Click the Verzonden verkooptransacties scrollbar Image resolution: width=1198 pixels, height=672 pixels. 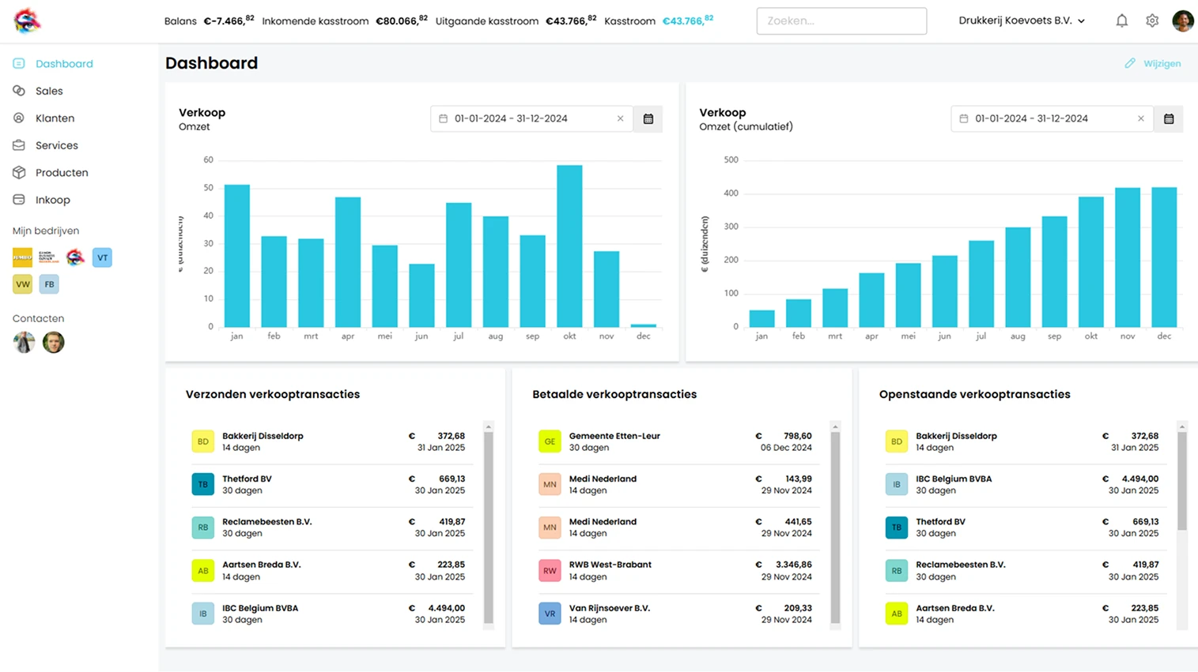[x=488, y=527]
